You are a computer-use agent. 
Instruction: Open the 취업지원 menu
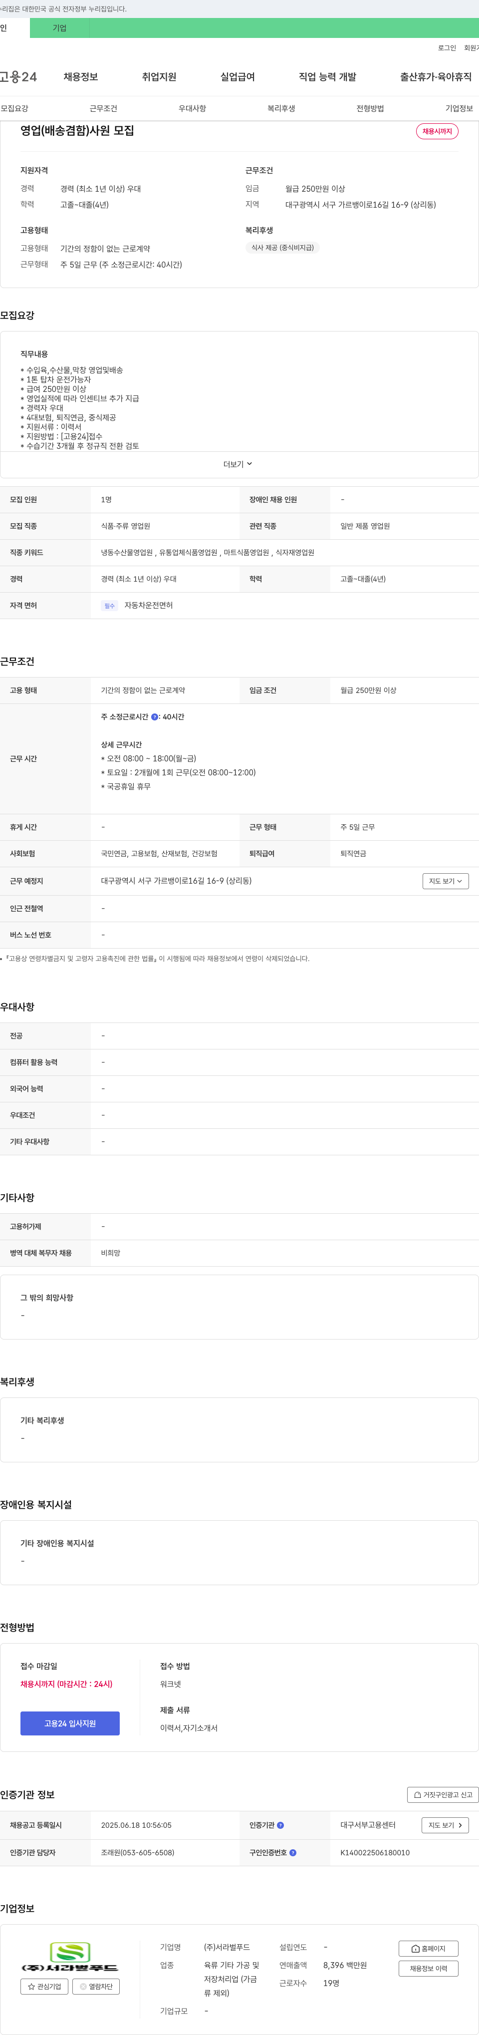(x=159, y=76)
